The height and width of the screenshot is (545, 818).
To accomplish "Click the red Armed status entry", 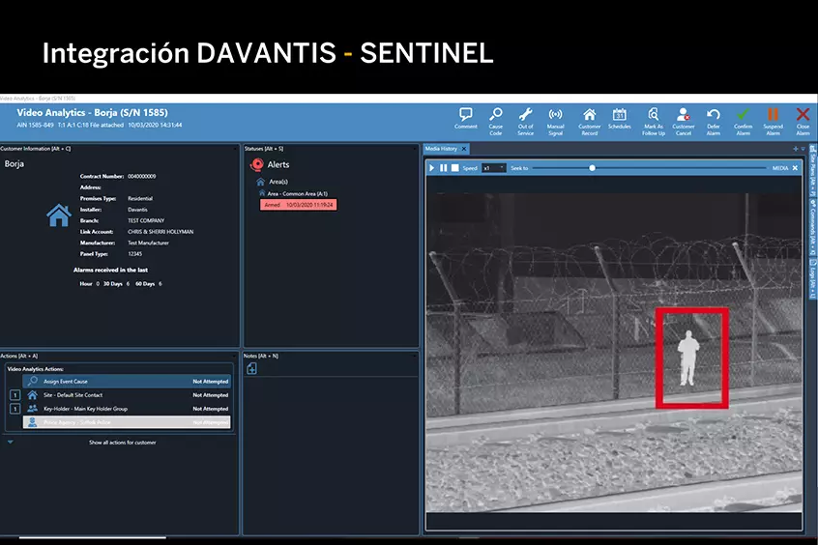I will (x=299, y=205).
